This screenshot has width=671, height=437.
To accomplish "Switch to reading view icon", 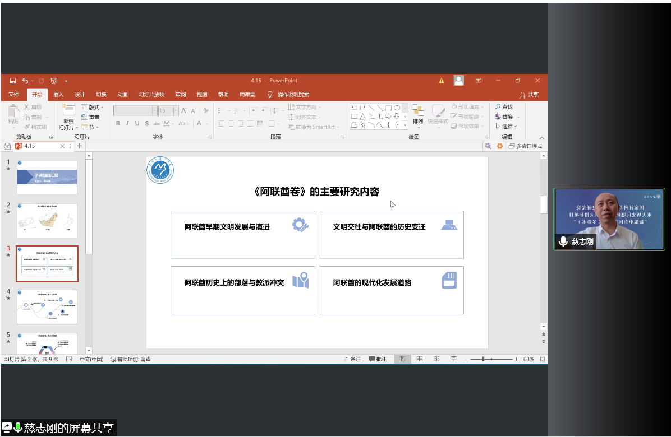I will [436, 359].
